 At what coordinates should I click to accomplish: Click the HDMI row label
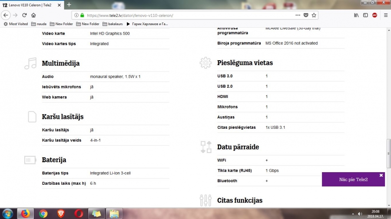click(222, 97)
